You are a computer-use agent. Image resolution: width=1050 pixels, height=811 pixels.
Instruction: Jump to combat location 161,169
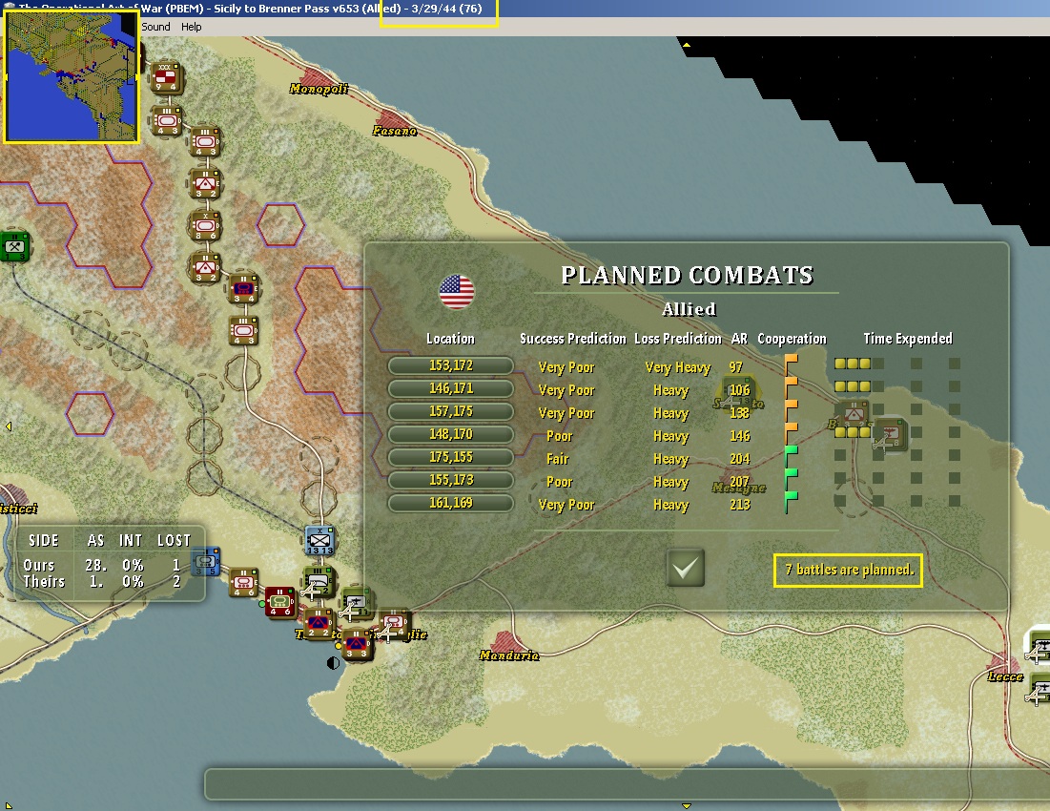pyautogui.click(x=451, y=503)
